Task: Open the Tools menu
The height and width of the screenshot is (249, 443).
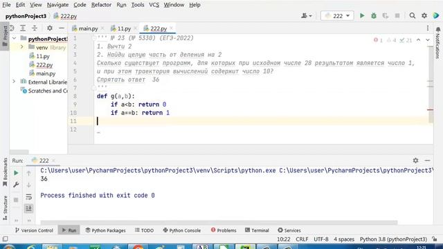Action: click(138, 5)
